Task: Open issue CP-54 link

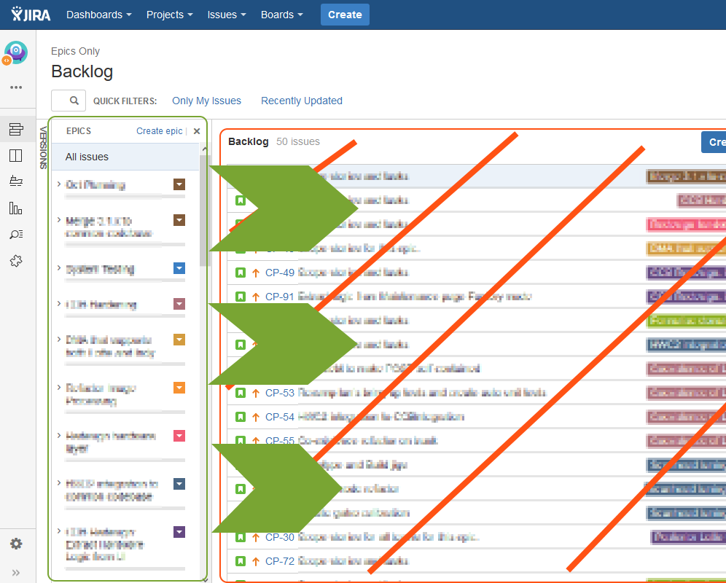Action: pos(280,417)
